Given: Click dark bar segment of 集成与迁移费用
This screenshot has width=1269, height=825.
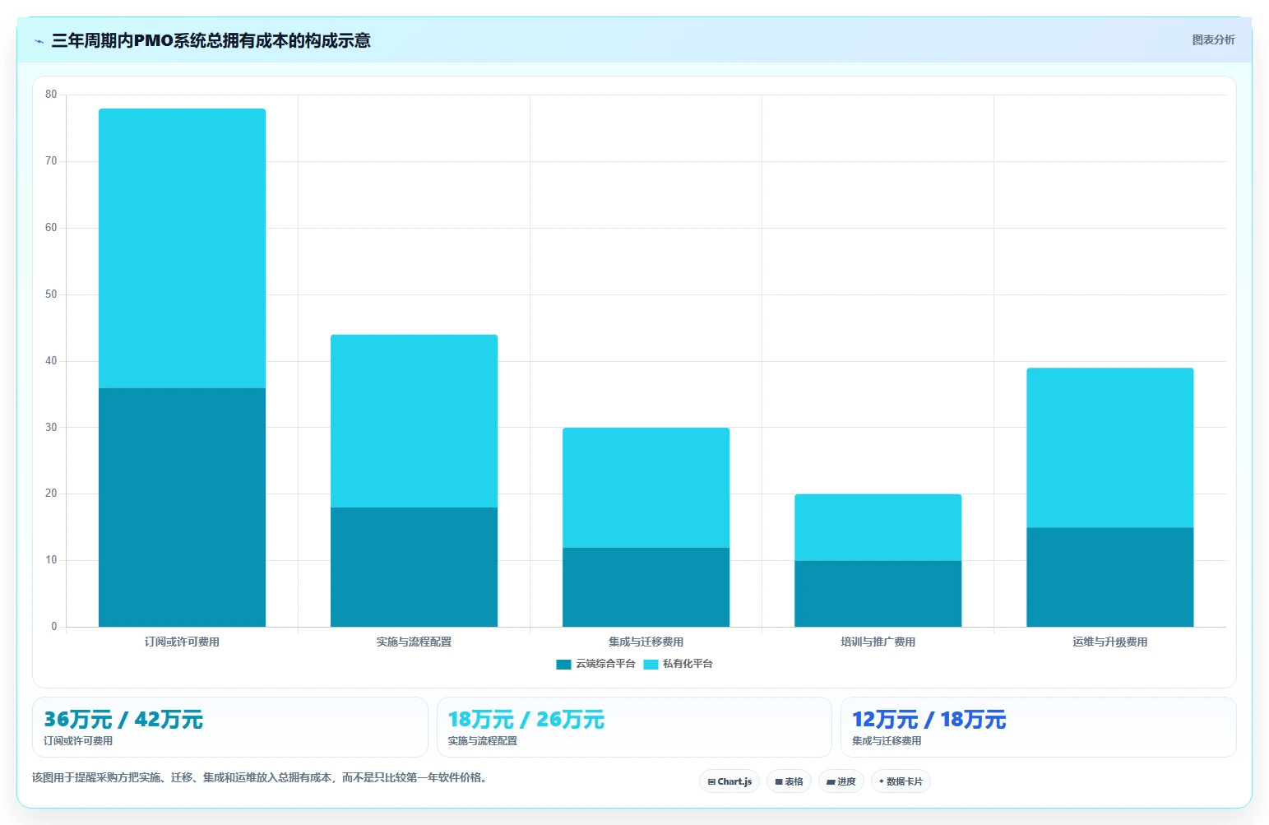Looking at the screenshot, I should coord(646,587).
